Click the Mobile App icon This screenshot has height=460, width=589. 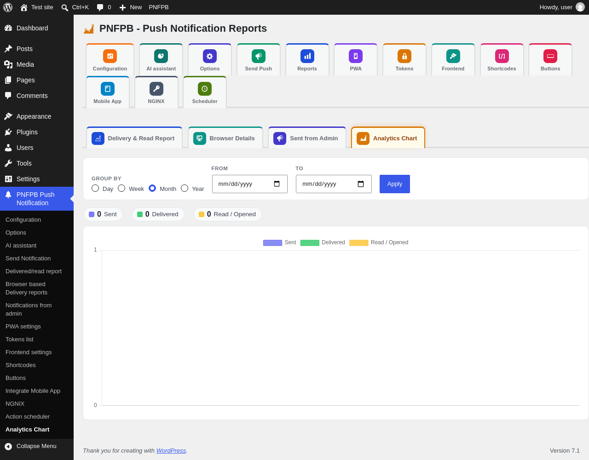108,89
